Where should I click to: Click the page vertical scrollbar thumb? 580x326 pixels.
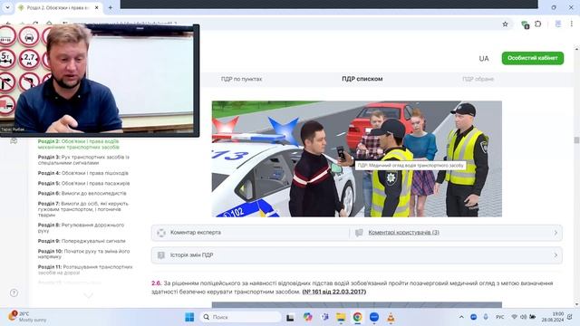pyautogui.click(x=576, y=140)
